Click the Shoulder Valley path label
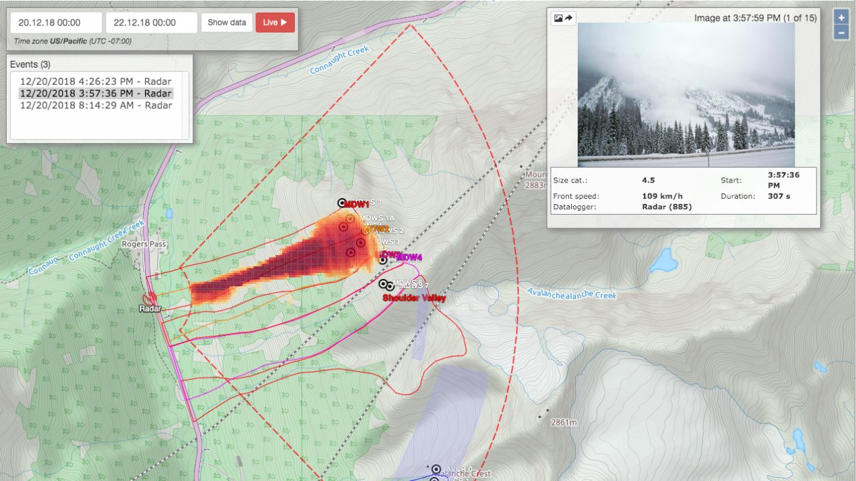 click(x=414, y=298)
